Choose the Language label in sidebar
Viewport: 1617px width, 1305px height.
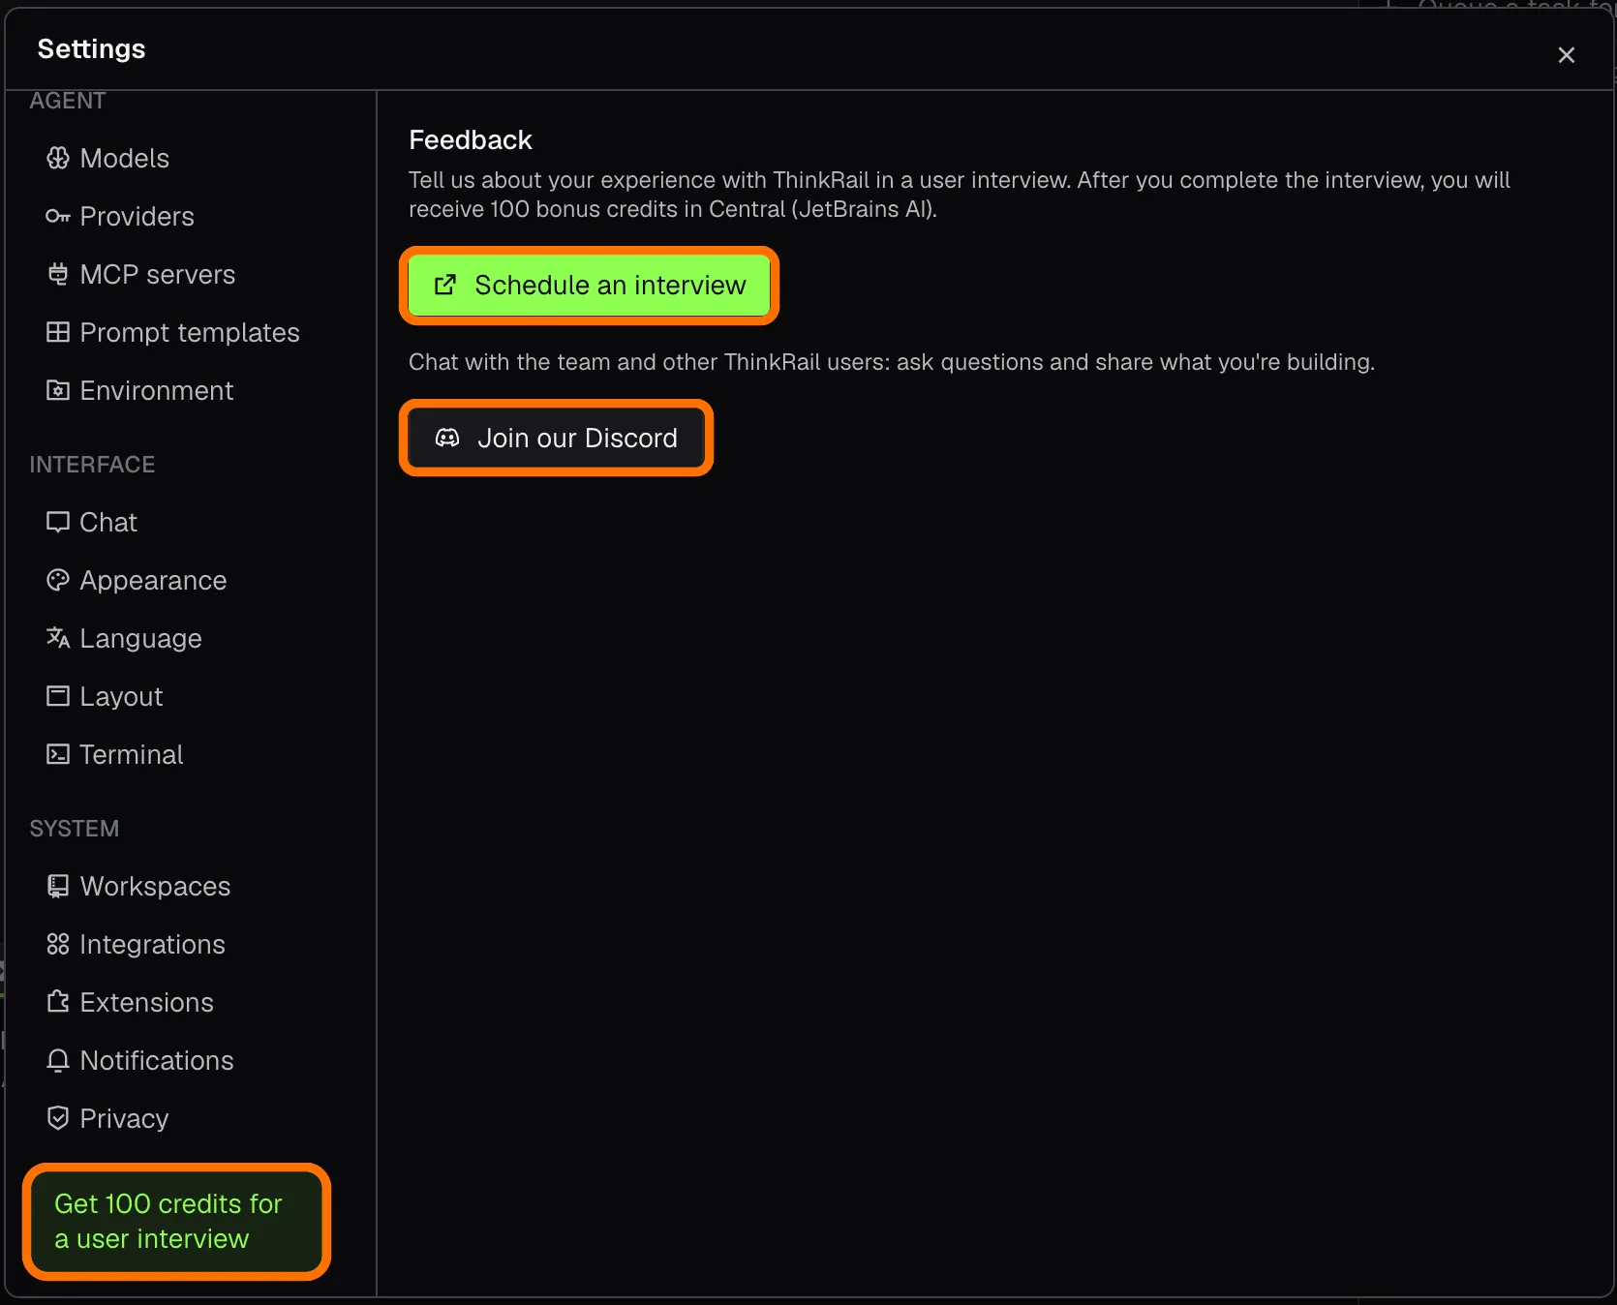pos(140,638)
